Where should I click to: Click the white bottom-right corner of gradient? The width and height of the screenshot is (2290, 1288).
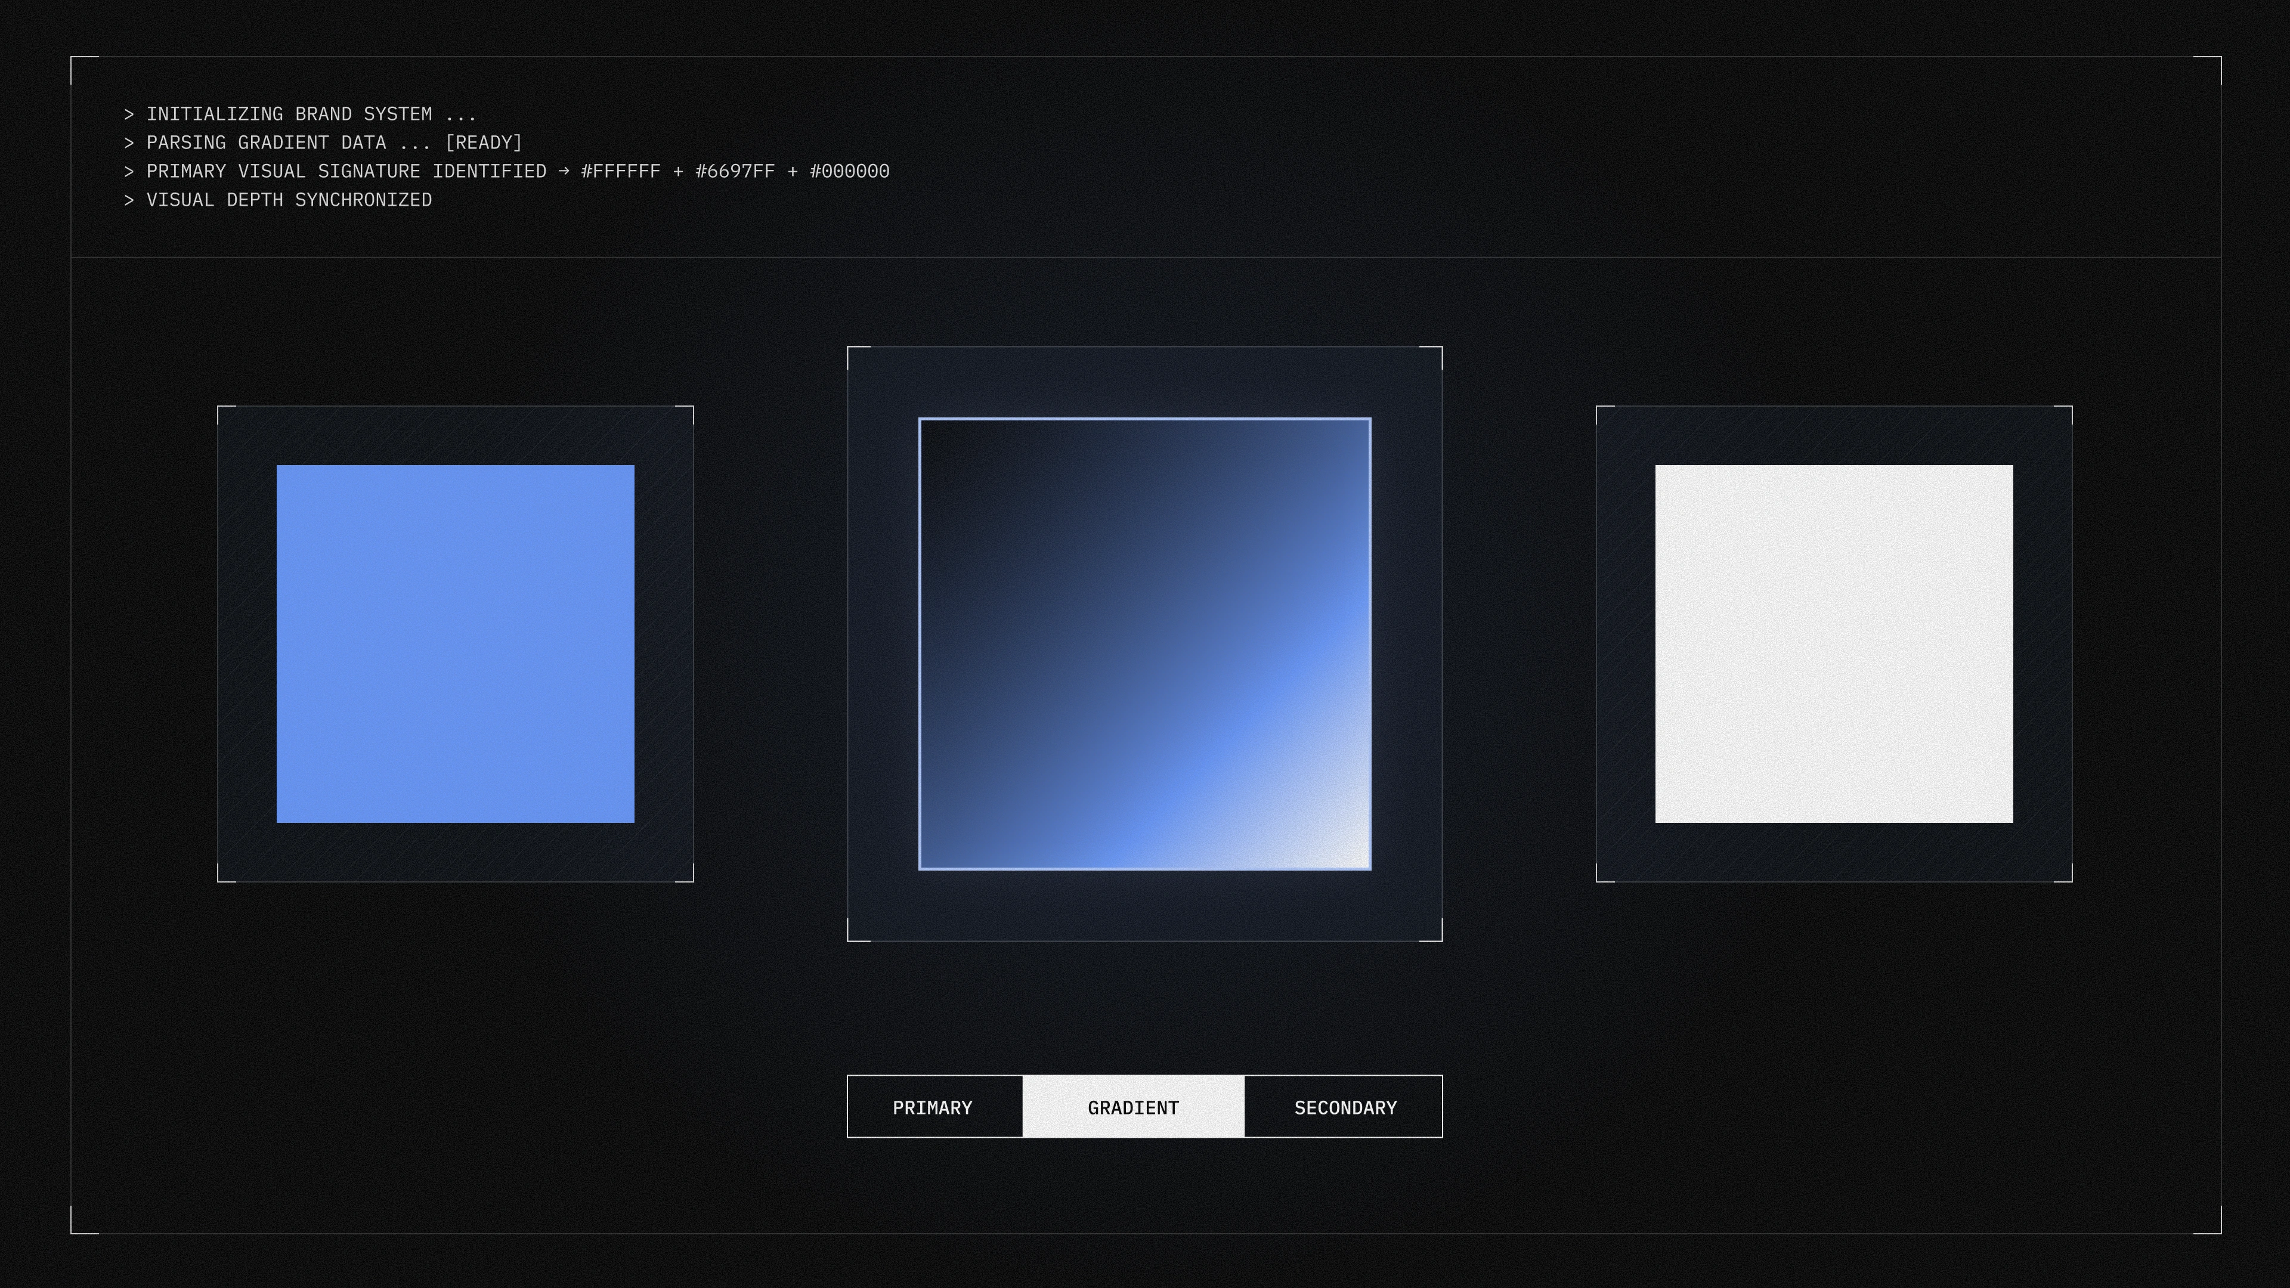click(x=1347, y=846)
